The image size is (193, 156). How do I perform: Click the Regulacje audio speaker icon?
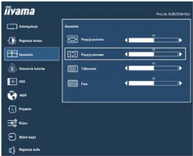coord(12,150)
